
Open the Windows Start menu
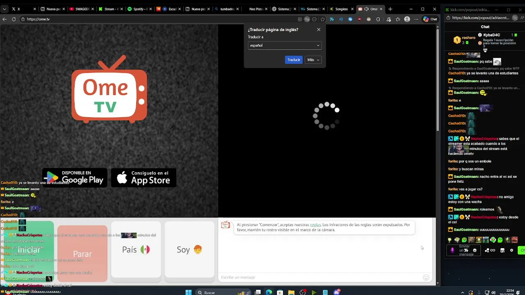click(x=188, y=293)
